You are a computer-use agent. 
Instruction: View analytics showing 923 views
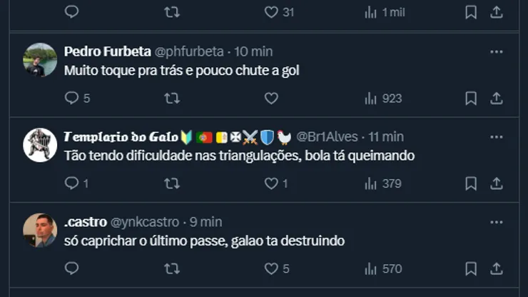pyautogui.click(x=383, y=99)
